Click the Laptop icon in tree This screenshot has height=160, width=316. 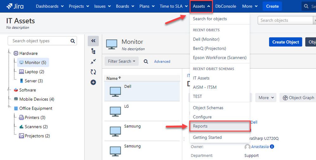click(x=21, y=72)
